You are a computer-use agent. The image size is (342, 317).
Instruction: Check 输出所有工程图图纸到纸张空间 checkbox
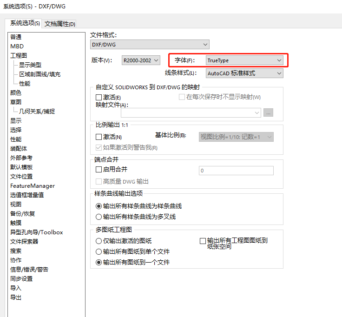pyautogui.click(x=203, y=241)
